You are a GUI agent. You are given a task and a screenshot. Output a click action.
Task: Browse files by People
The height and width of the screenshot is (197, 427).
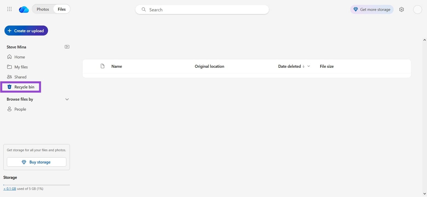tap(20, 109)
